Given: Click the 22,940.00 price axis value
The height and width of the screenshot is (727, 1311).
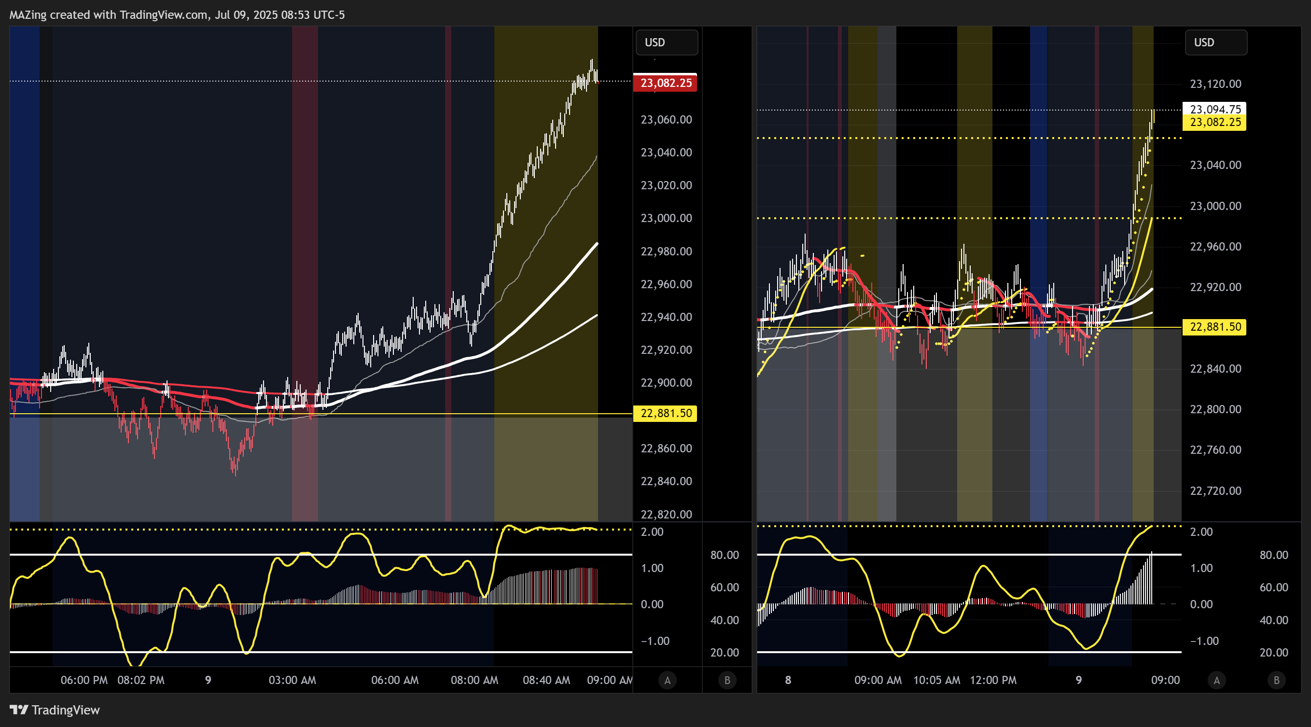Looking at the screenshot, I should tap(666, 317).
